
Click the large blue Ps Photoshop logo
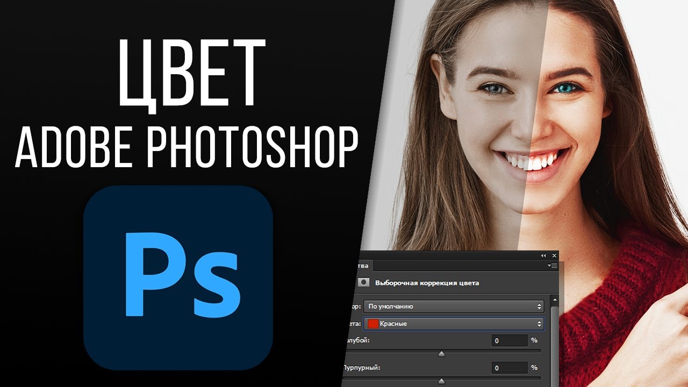click(x=178, y=278)
